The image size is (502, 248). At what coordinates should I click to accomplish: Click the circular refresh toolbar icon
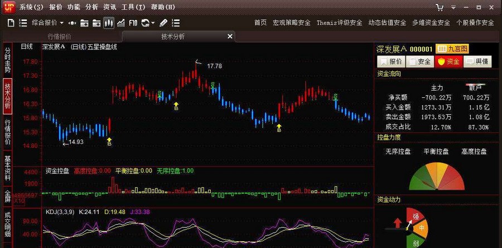click(x=146, y=23)
